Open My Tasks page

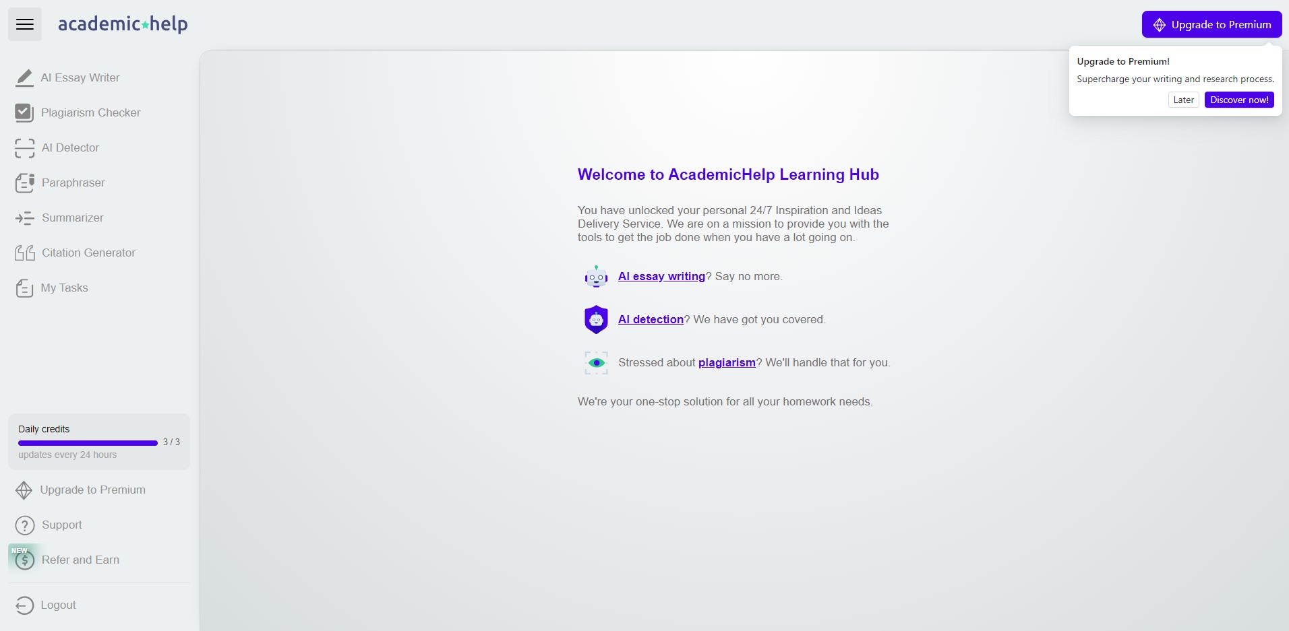click(x=99, y=288)
